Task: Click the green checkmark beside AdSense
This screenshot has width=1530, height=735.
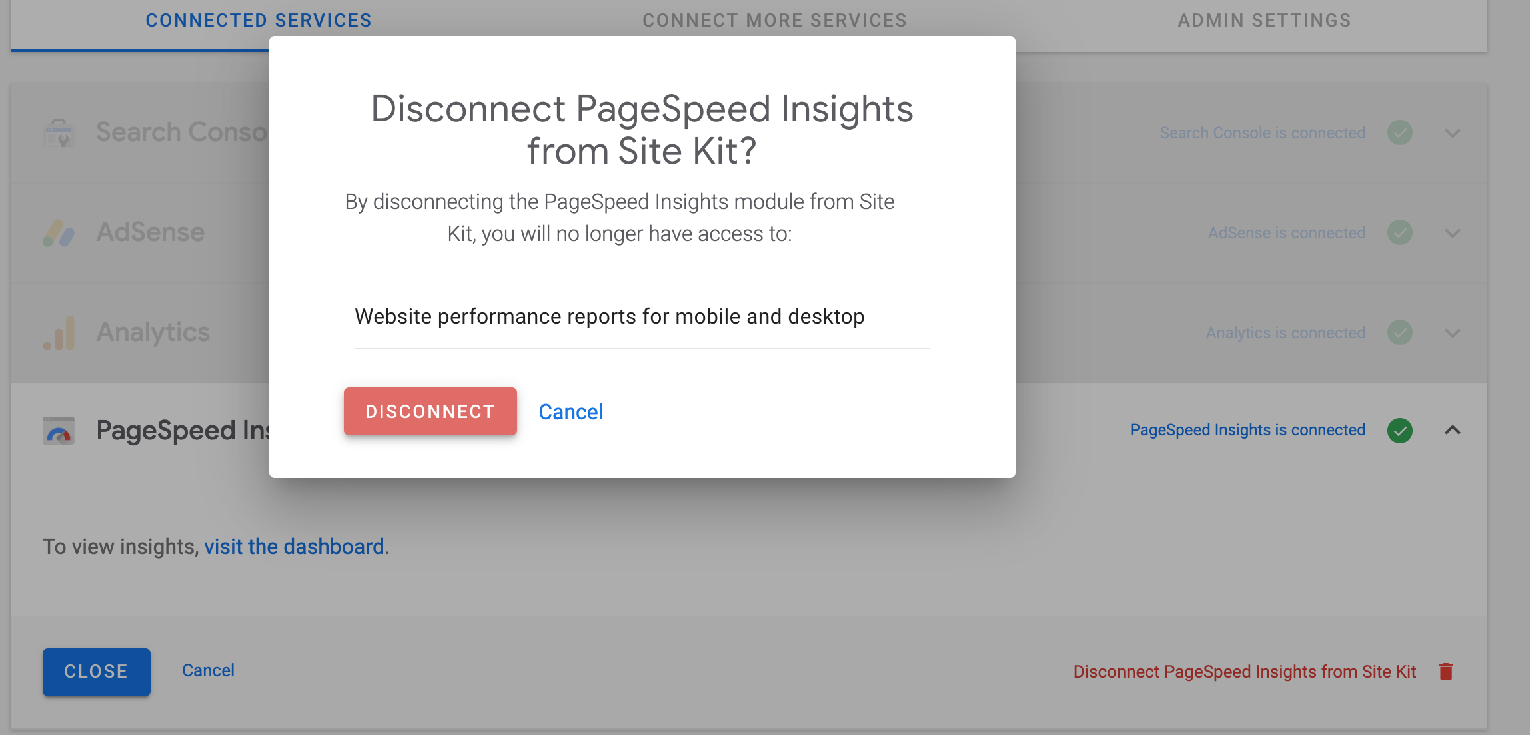Action: point(1401,232)
